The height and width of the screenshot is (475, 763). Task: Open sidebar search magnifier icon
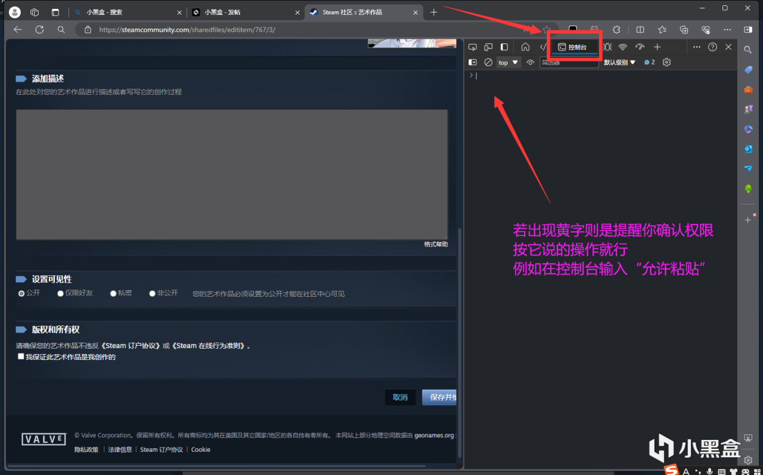748,50
